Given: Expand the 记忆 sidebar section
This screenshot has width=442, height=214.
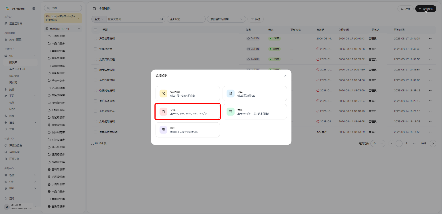Looking at the screenshot, I should (x=20, y=122).
